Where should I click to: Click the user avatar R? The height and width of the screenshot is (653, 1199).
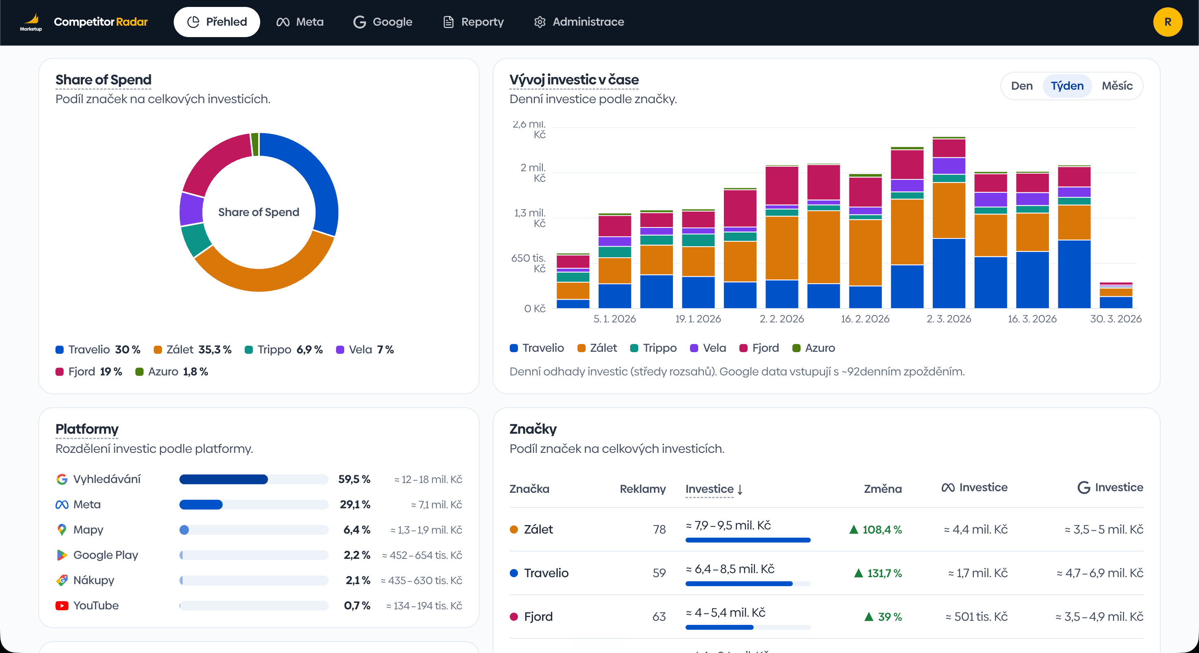coord(1167,22)
